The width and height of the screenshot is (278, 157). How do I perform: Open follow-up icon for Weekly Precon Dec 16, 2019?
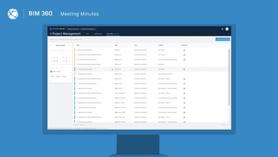(x=184, y=112)
